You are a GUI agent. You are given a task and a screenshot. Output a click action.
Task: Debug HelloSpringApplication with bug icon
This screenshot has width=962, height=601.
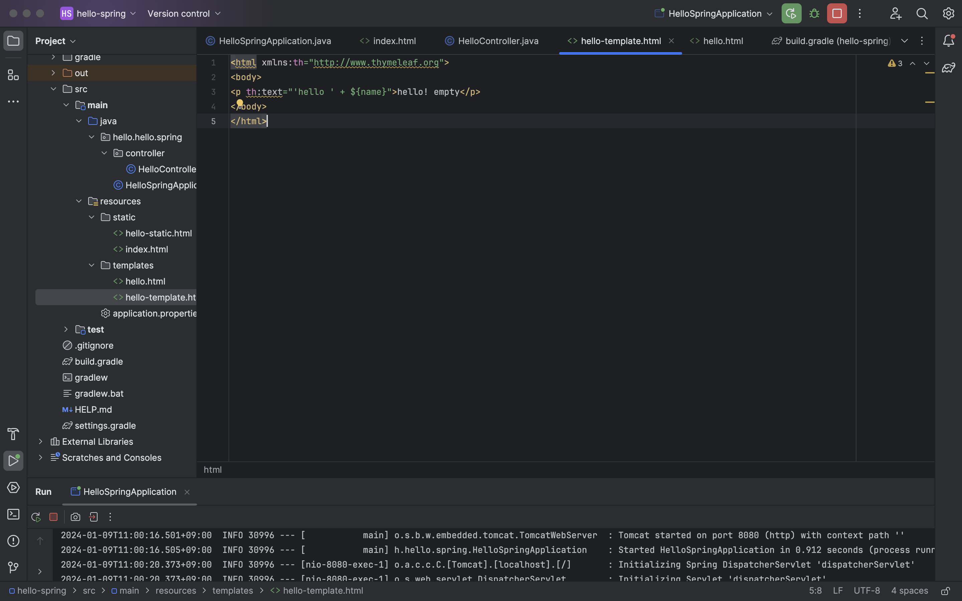pos(814,13)
